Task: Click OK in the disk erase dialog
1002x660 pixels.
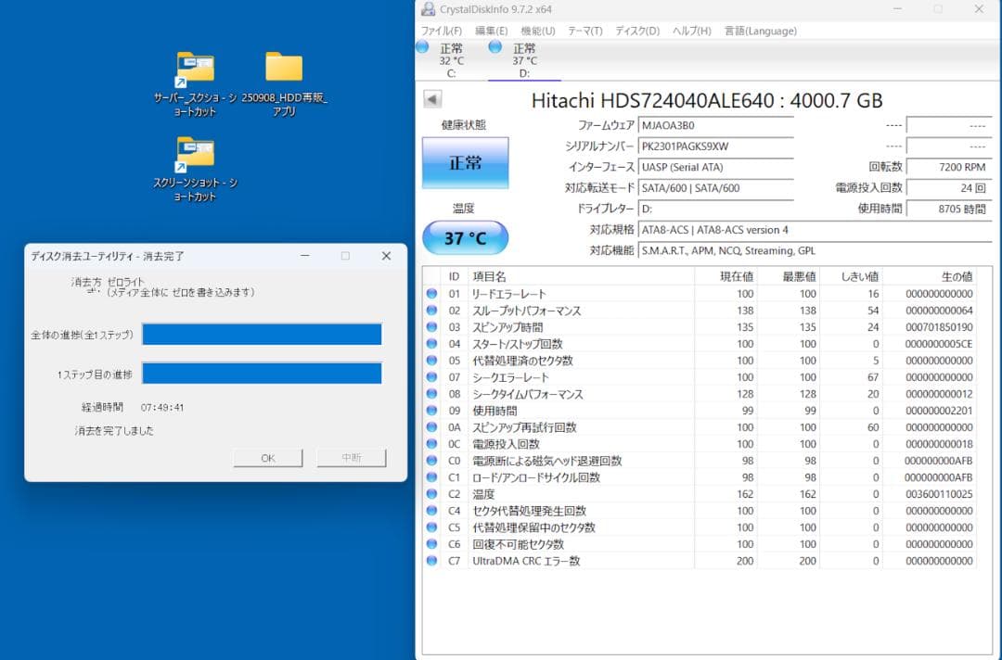Action: pos(267,457)
